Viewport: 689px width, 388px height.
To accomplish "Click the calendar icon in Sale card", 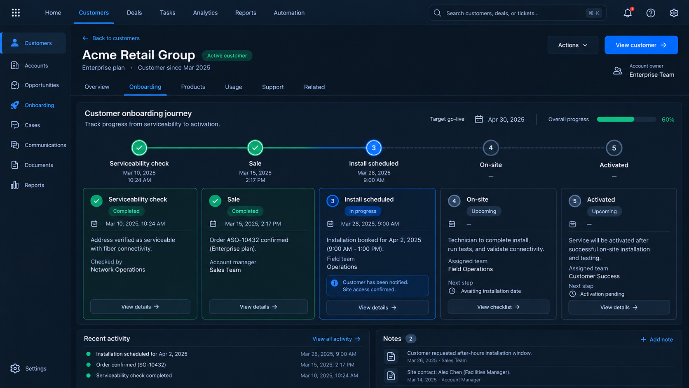I will point(213,223).
